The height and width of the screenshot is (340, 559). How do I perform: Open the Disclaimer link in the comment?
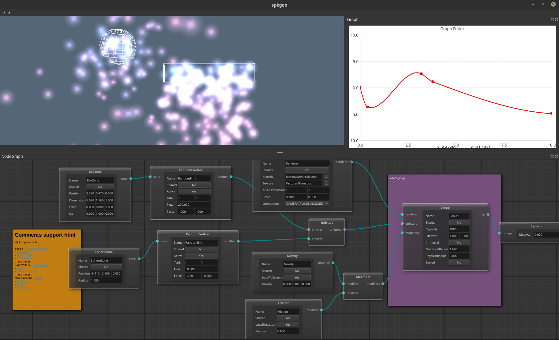(23, 287)
